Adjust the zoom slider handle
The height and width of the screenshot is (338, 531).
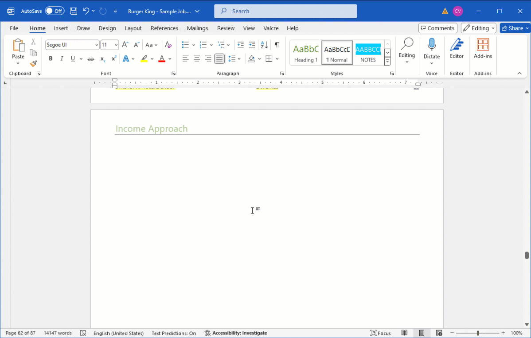pyautogui.click(x=478, y=333)
